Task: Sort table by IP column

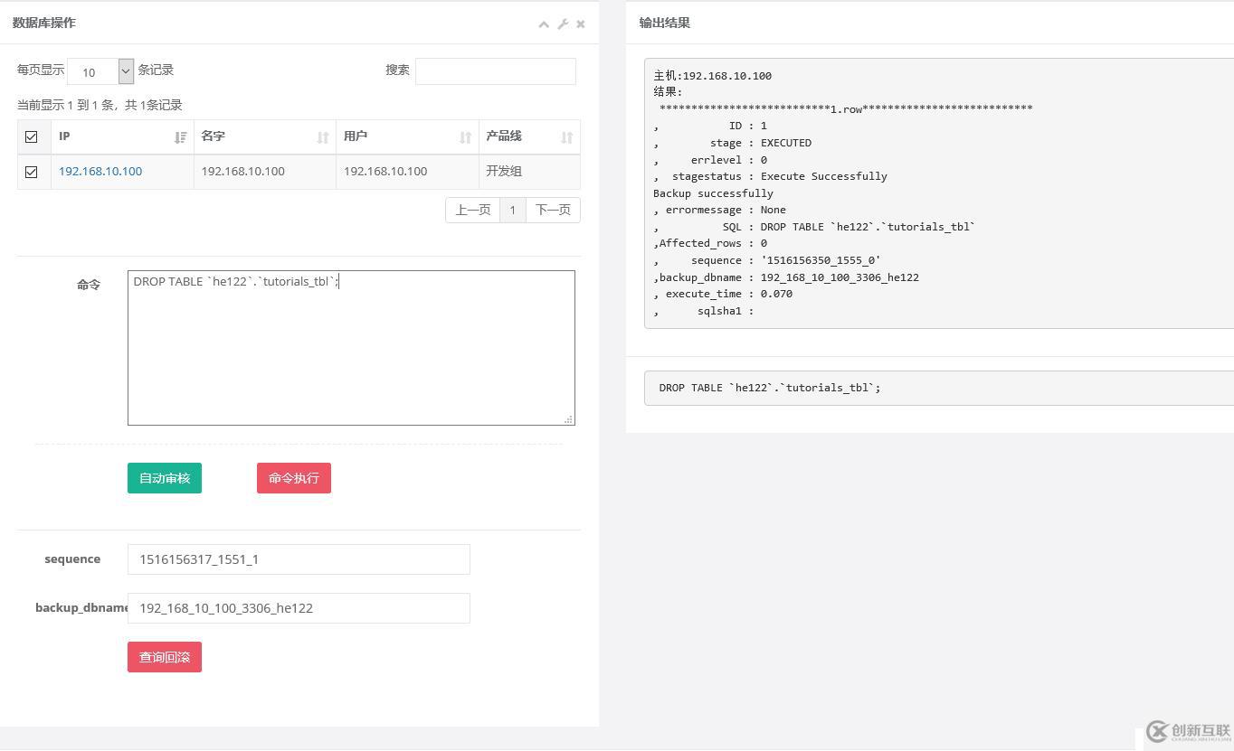Action: click(122, 136)
